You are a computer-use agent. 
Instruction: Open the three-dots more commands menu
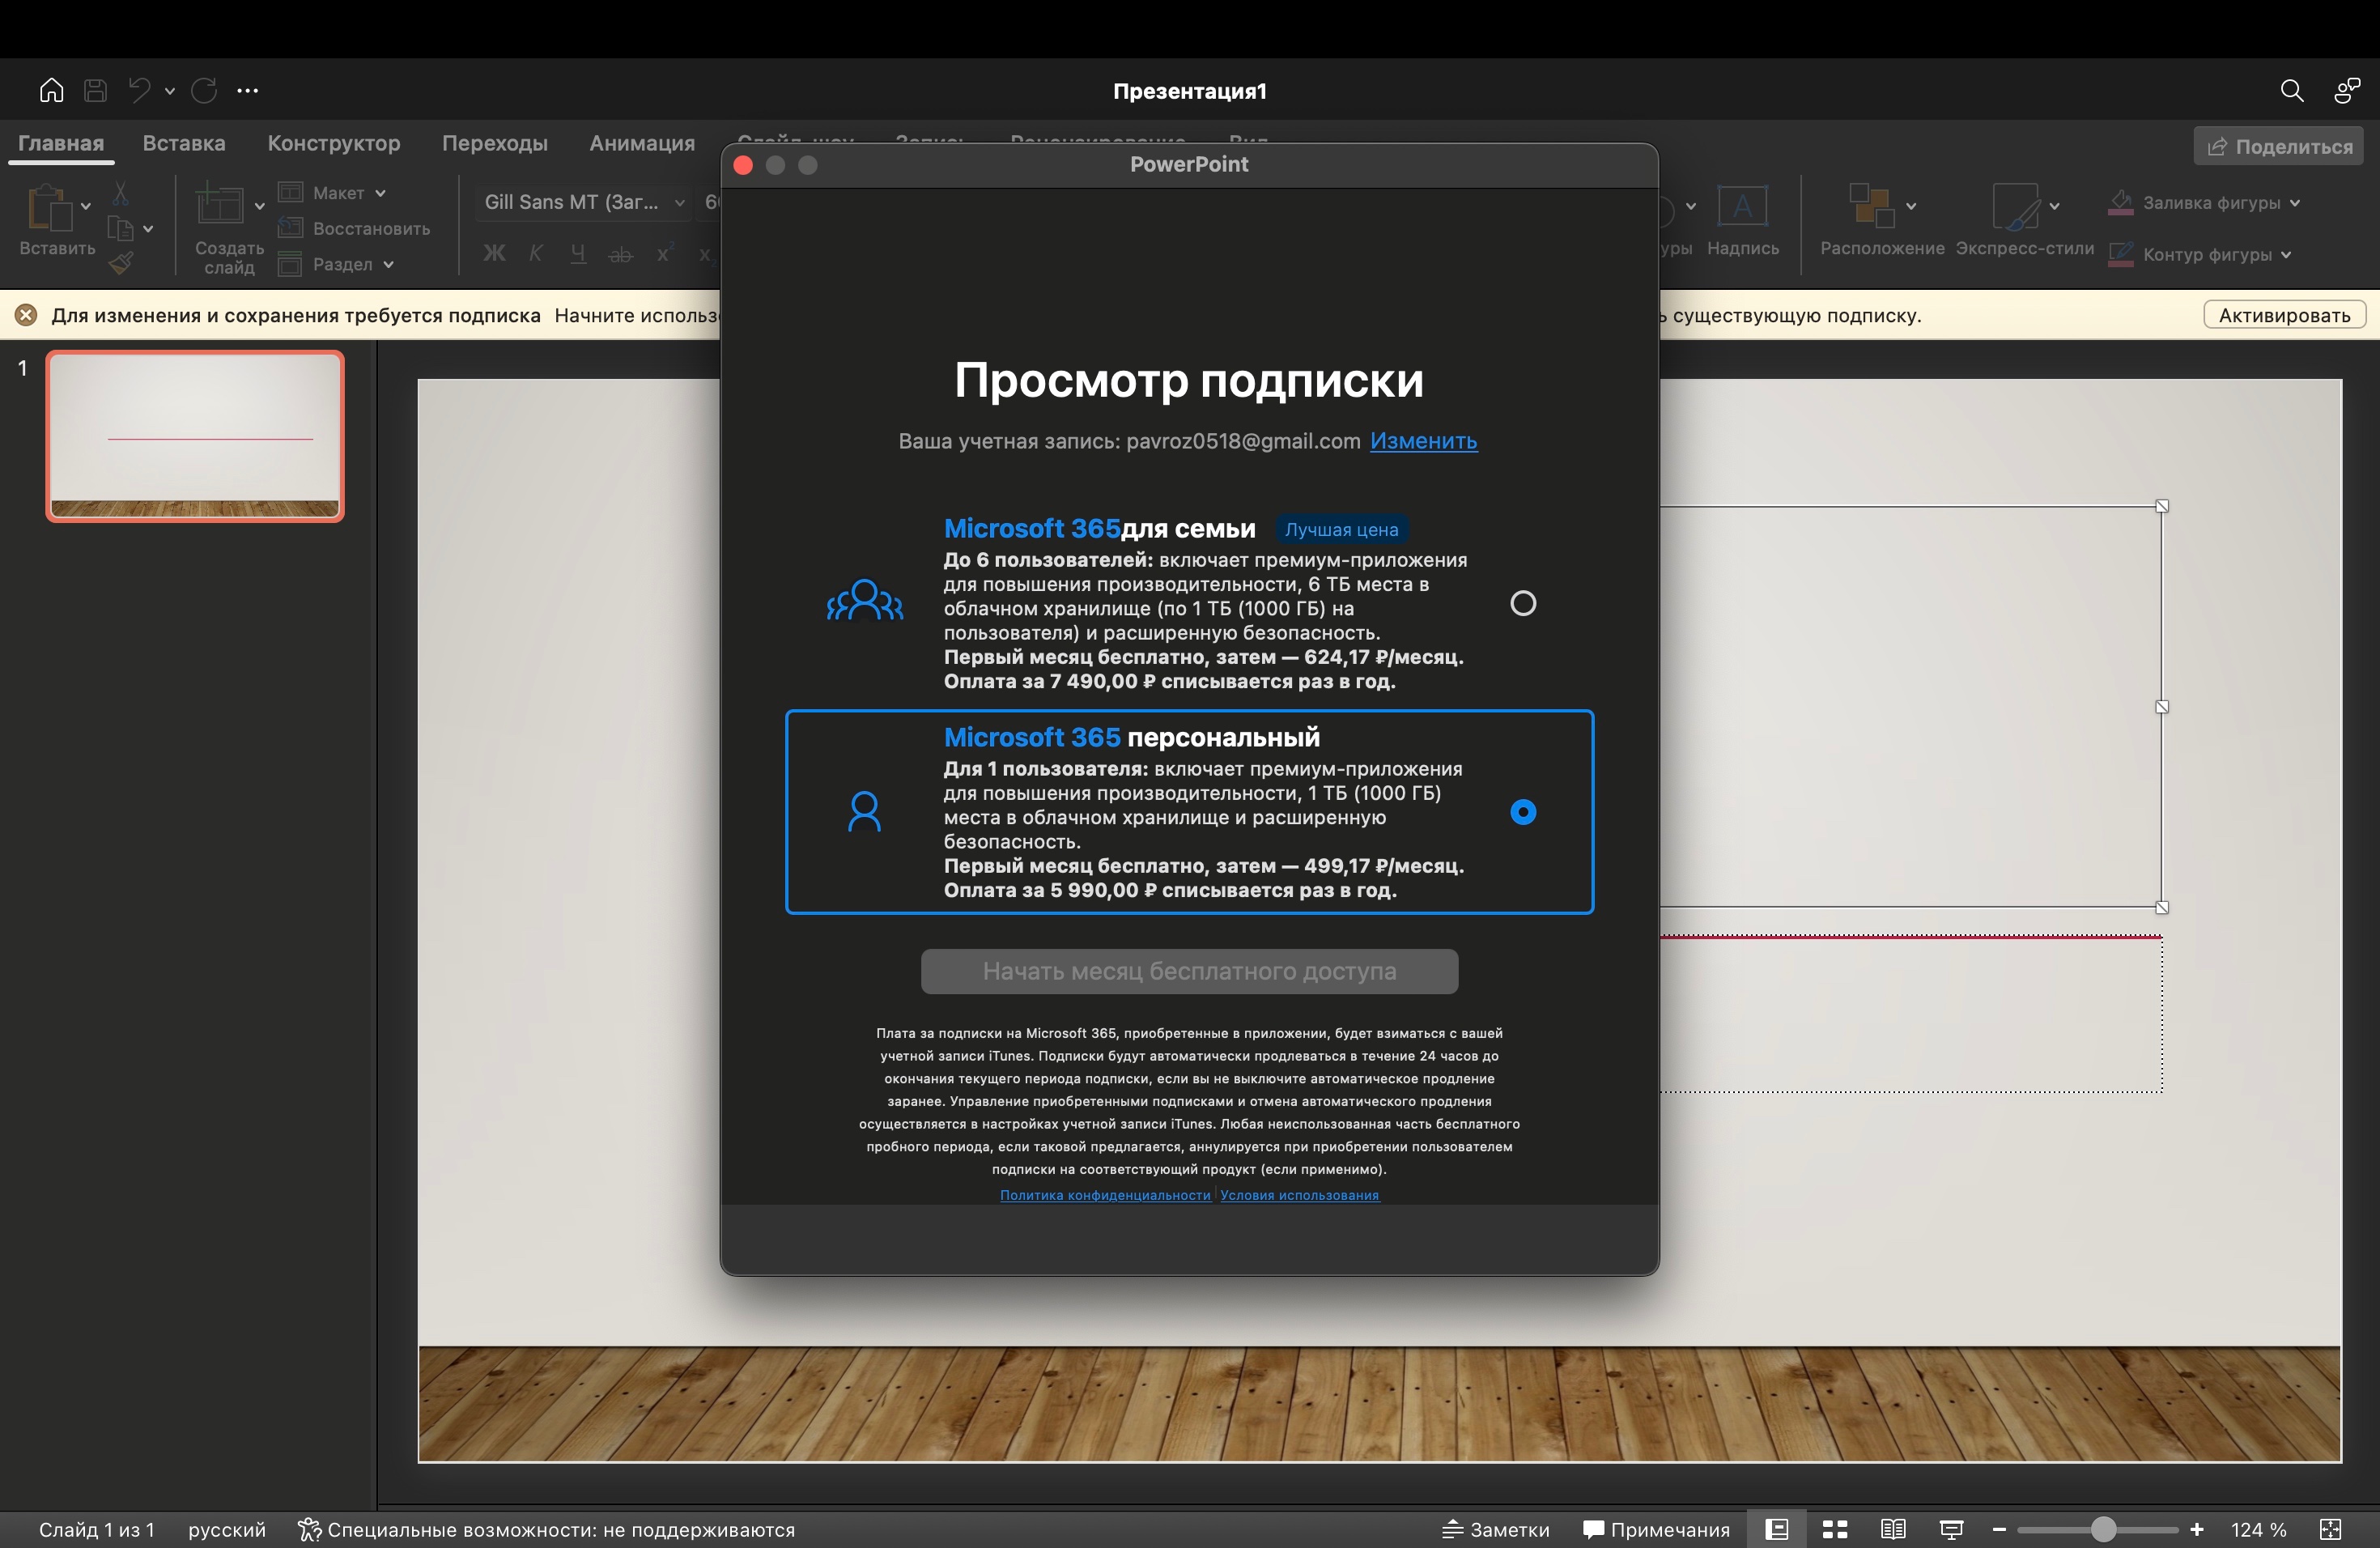tap(247, 91)
